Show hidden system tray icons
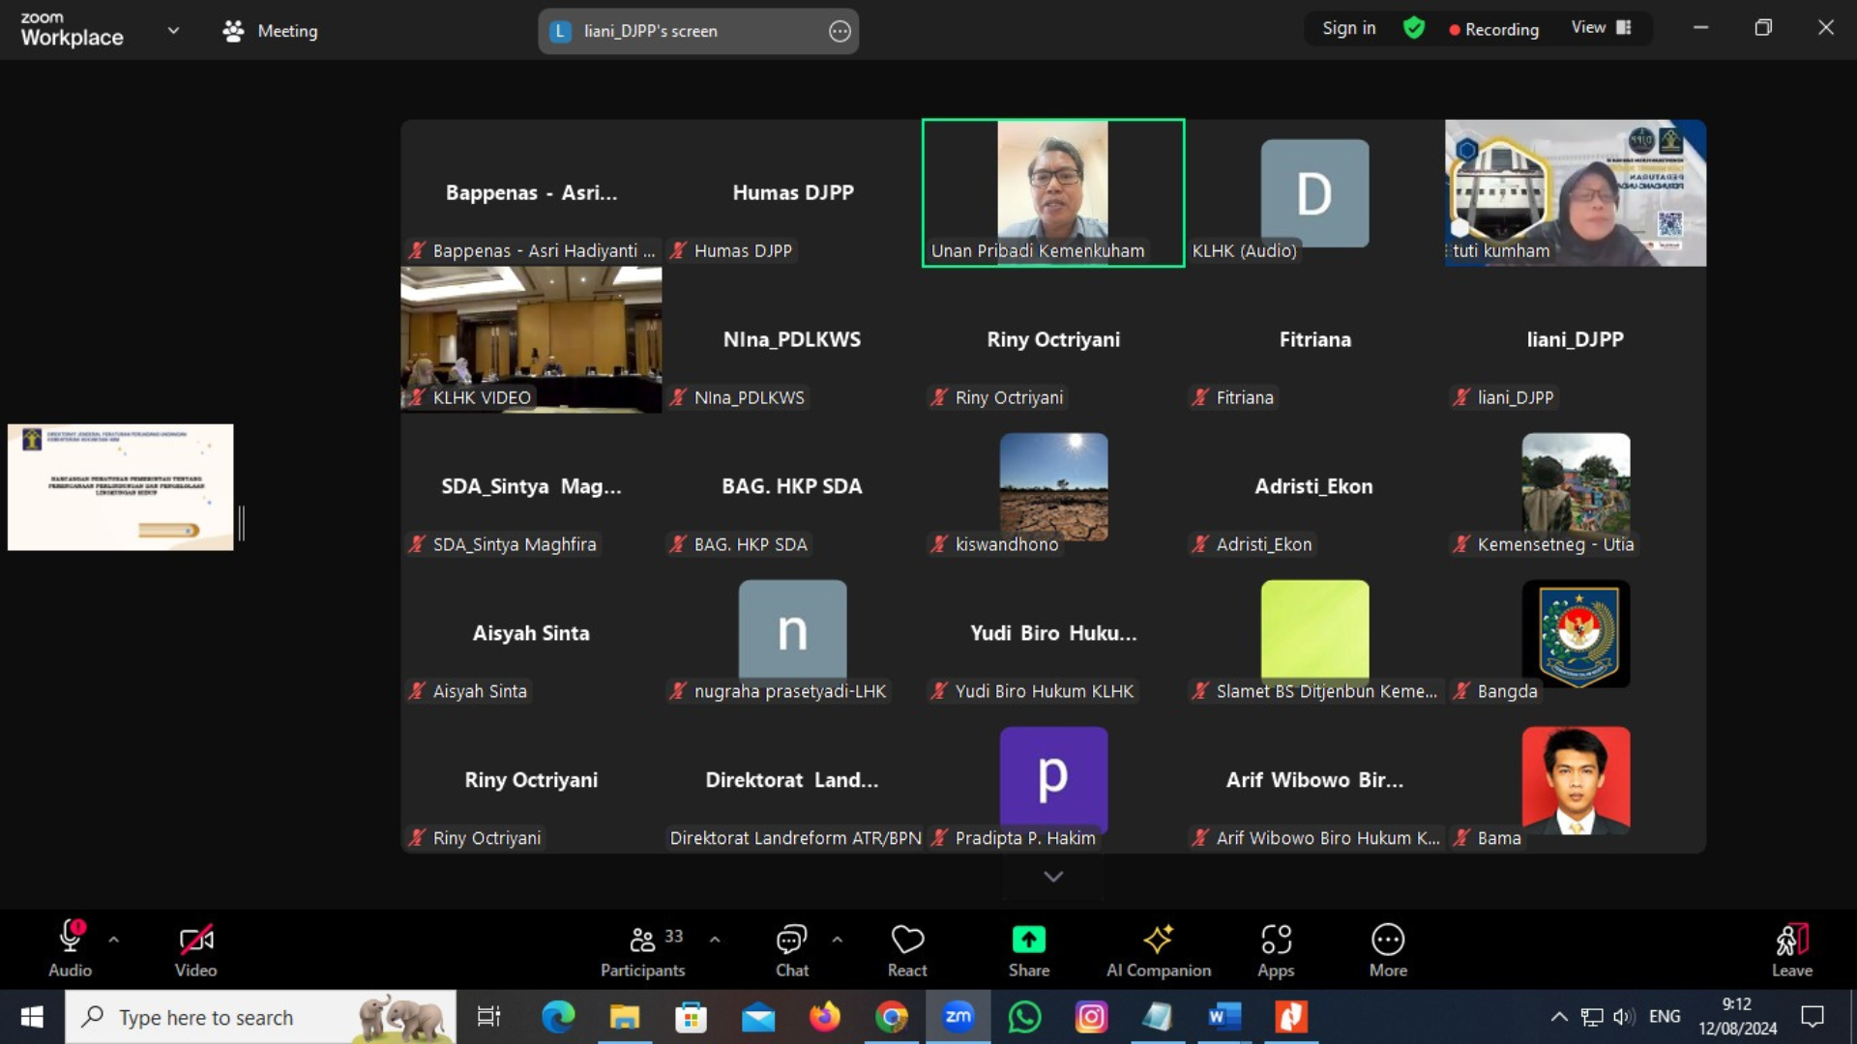 (x=1559, y=1017)
